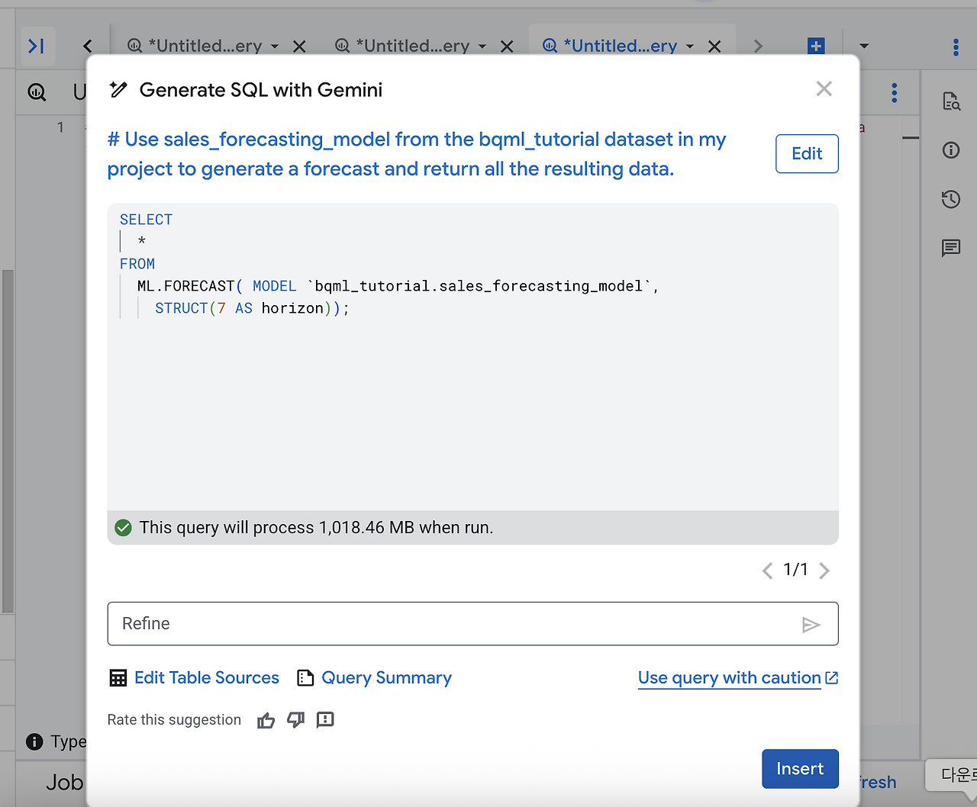The height and width of the screenshot is (807, 977).
Task: Click the ML.FORECAST line in the code
Action: 397,286
